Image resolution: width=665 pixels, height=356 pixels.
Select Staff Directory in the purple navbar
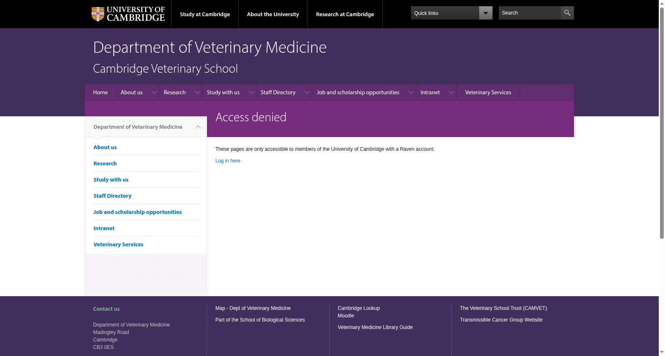278,92
